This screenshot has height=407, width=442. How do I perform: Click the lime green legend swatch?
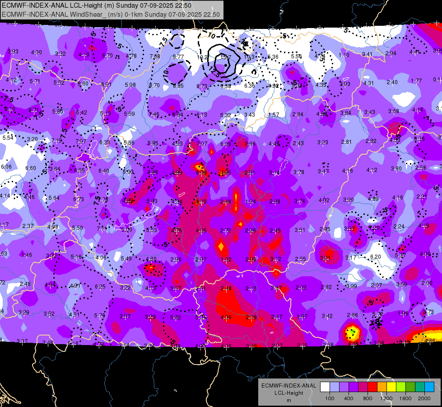click(x=401, y=387)
